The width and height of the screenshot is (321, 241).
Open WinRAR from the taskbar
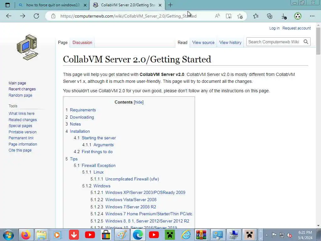(201, 235)
